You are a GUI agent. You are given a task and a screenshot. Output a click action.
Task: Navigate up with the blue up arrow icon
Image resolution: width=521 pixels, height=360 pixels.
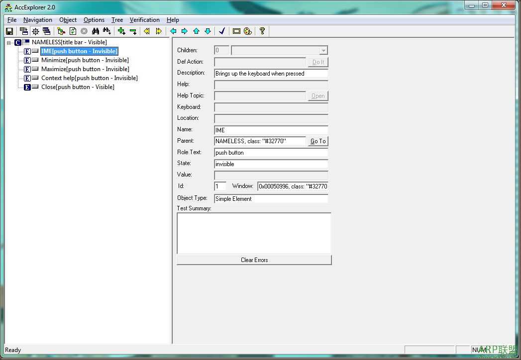click(197, 31)
